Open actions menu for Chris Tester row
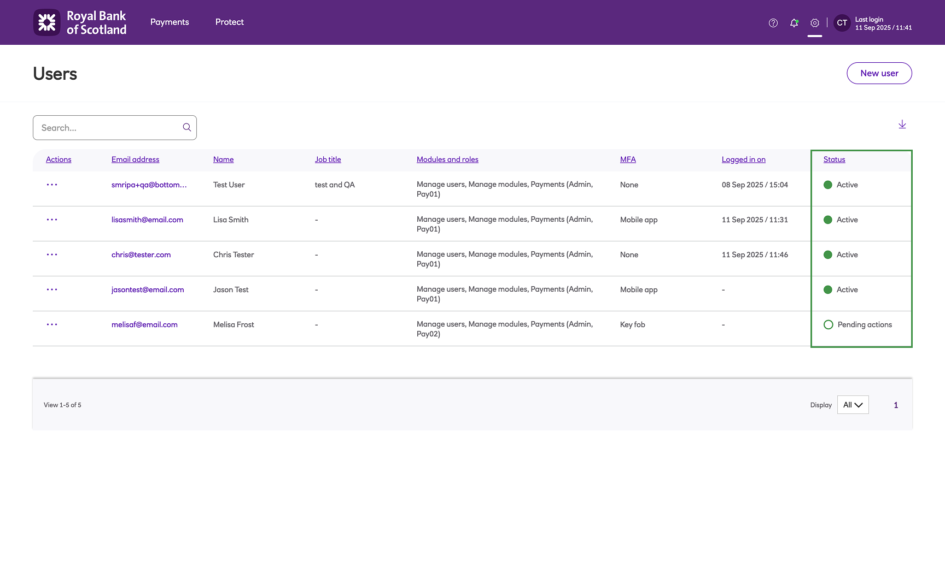945x568 pixels. pyautogui.click(x=52, y=255)
